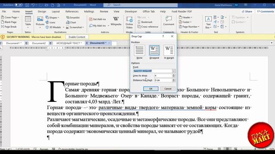Click Cancel in Drop Cap dialog

point(168,89)
